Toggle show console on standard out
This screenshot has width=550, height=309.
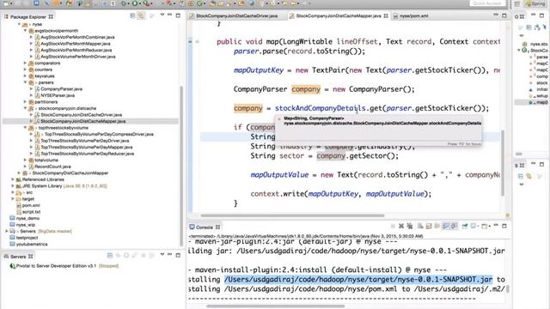445,227
